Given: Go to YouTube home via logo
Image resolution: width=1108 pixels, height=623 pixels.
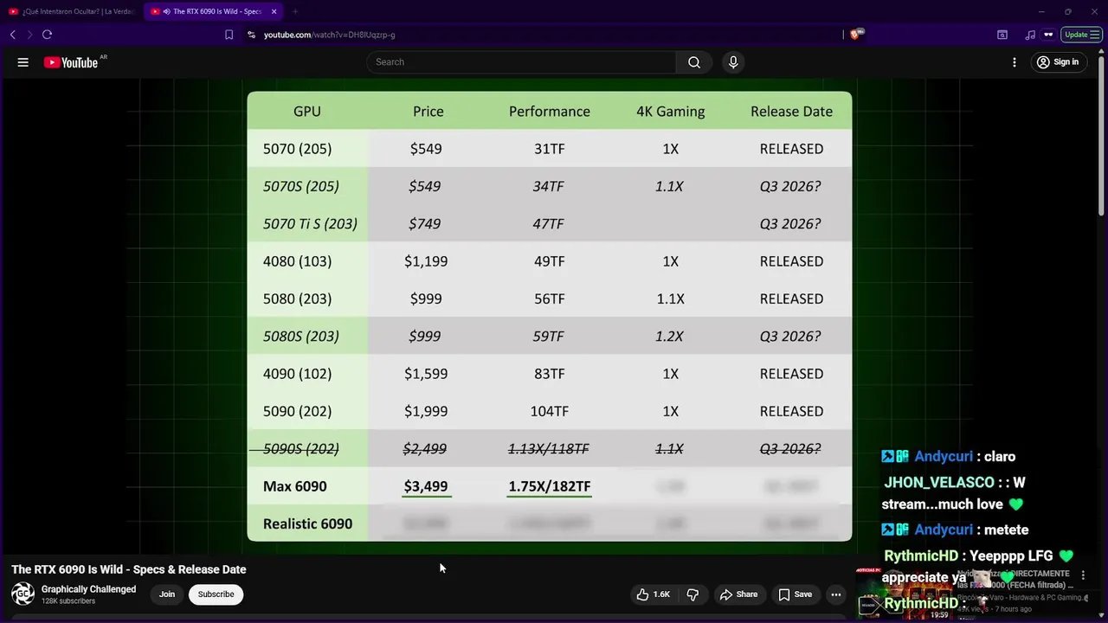Looking at the screenshot, I should tap(71, 62).
